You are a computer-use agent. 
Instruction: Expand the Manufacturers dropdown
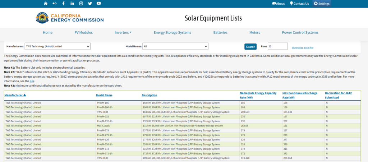(x=57, y=46)
